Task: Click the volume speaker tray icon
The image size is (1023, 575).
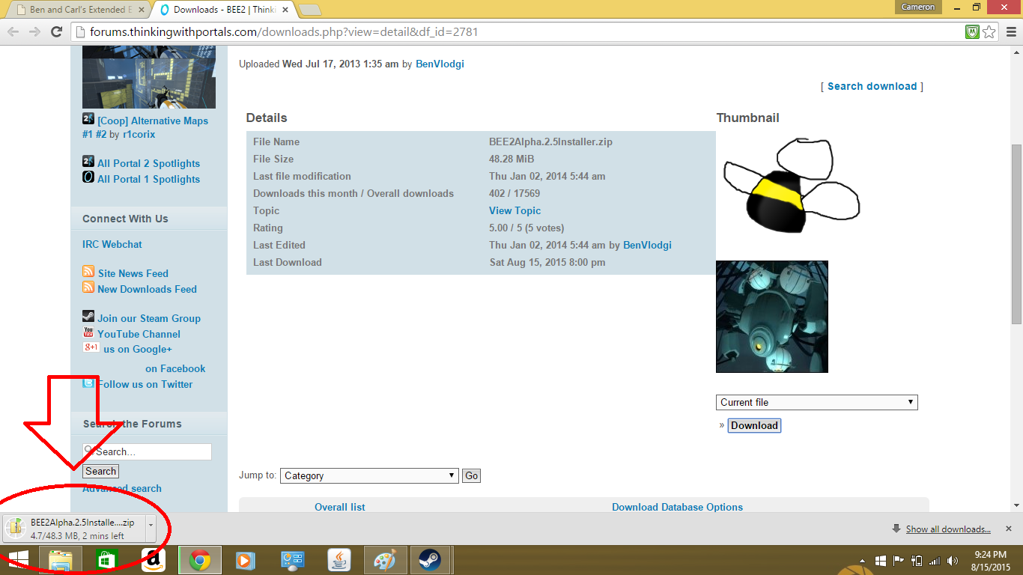Action: click(x=953, y=561)
